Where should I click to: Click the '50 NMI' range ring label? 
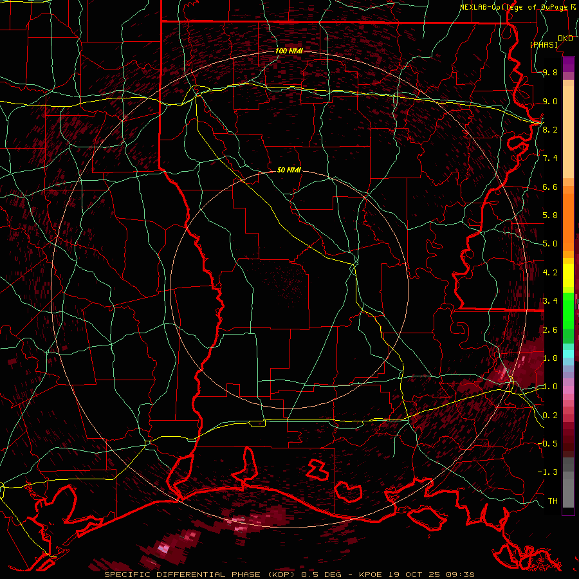289,170
